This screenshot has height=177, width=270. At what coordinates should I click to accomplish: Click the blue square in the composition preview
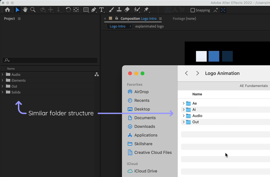214,56
